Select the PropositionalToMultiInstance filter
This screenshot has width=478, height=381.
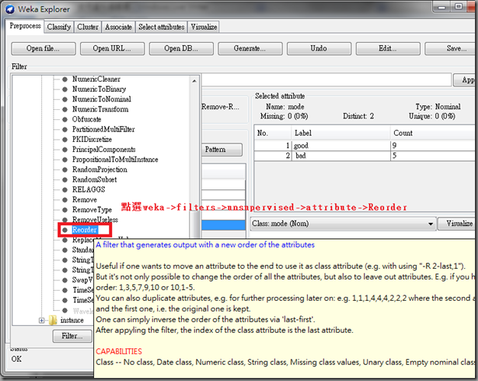click(x=115, y=160)
